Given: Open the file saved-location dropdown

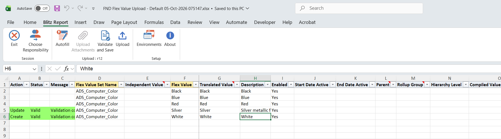Looking at the screenshot, I should [x=247, y=8].
